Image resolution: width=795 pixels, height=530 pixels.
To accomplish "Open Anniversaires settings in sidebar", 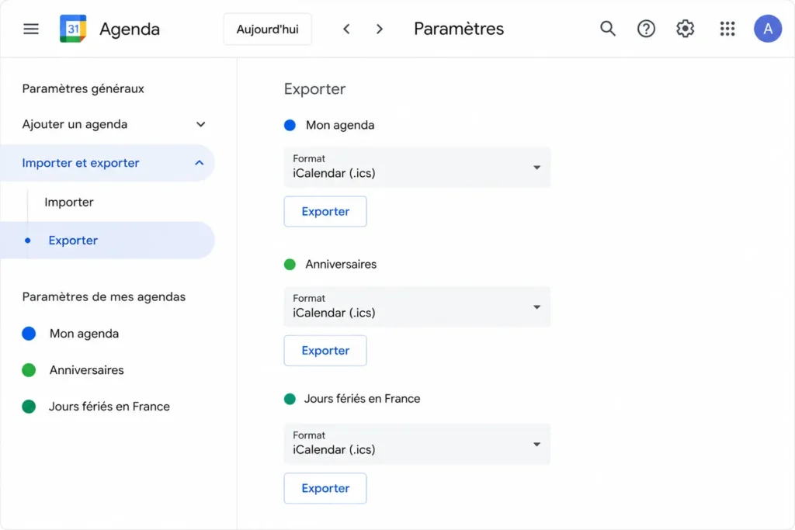I will 87,370.
